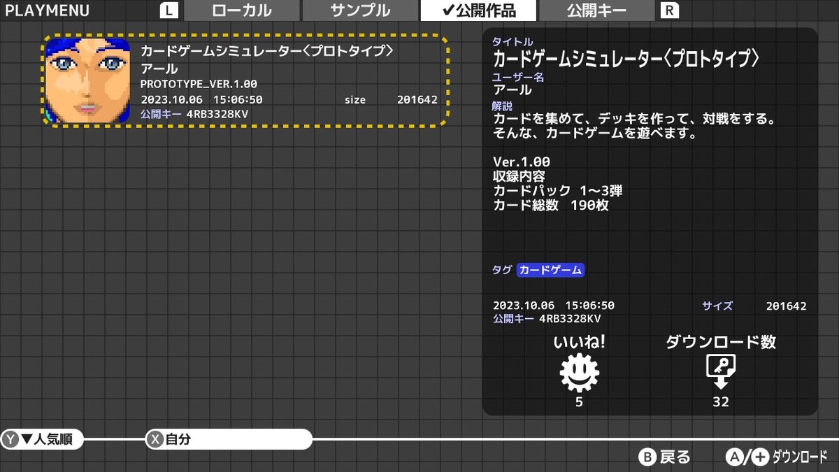Click the plus button icon
Viewport: 839px width, 472px height.
tap(759, 457)
